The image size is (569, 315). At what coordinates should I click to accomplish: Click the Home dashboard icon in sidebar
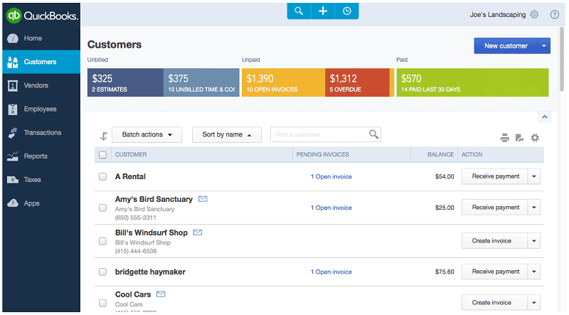point(13,38)
